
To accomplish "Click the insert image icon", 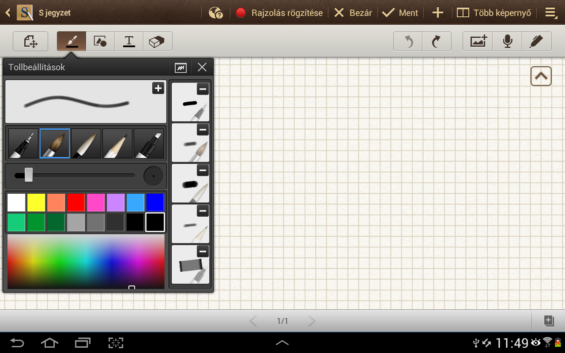I will 478,41.
